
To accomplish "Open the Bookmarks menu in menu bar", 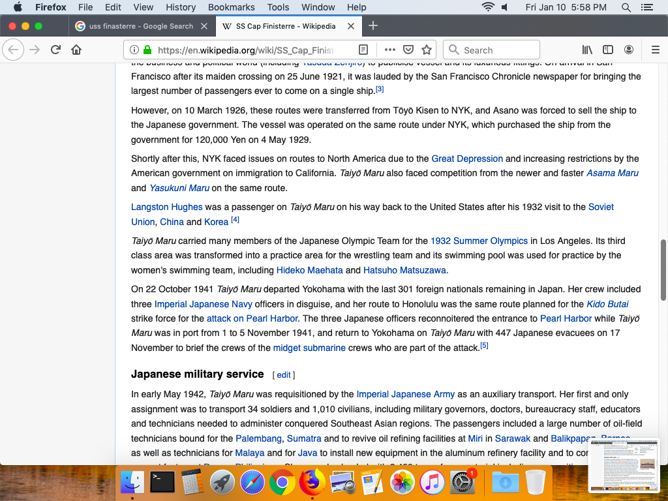I will (x=231, y=7).
